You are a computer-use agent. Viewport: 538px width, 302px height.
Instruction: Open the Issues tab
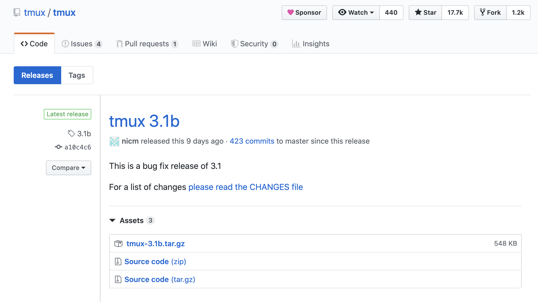[x=81, y=44]
